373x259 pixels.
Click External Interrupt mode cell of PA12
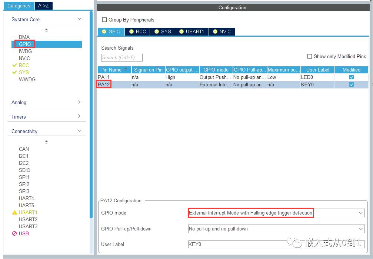[x=216, y=84]
